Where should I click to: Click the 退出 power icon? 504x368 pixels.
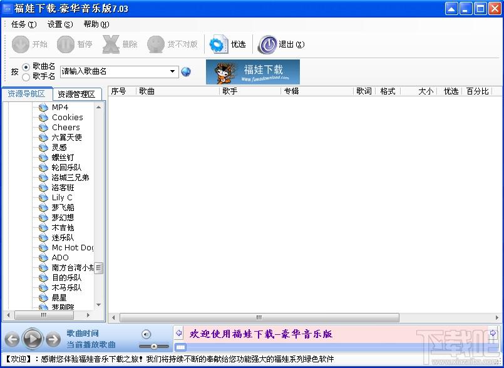267,44
